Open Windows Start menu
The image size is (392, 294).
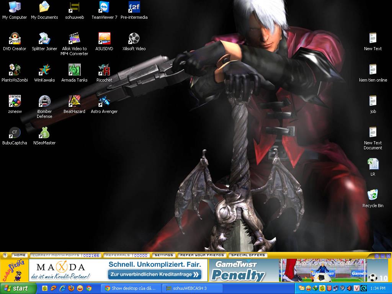tap(18, 288)
